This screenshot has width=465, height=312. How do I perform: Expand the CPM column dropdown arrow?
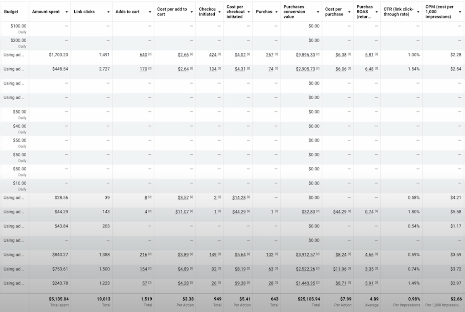coord(460,12)
